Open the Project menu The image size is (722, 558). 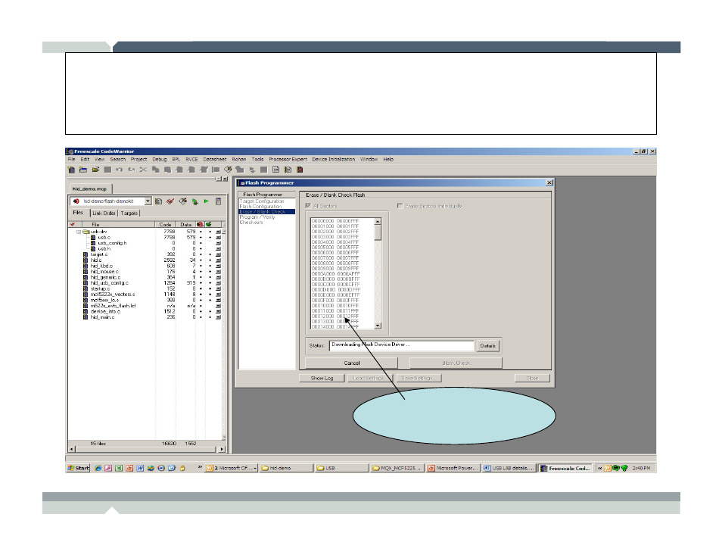(x=138, y=159)
